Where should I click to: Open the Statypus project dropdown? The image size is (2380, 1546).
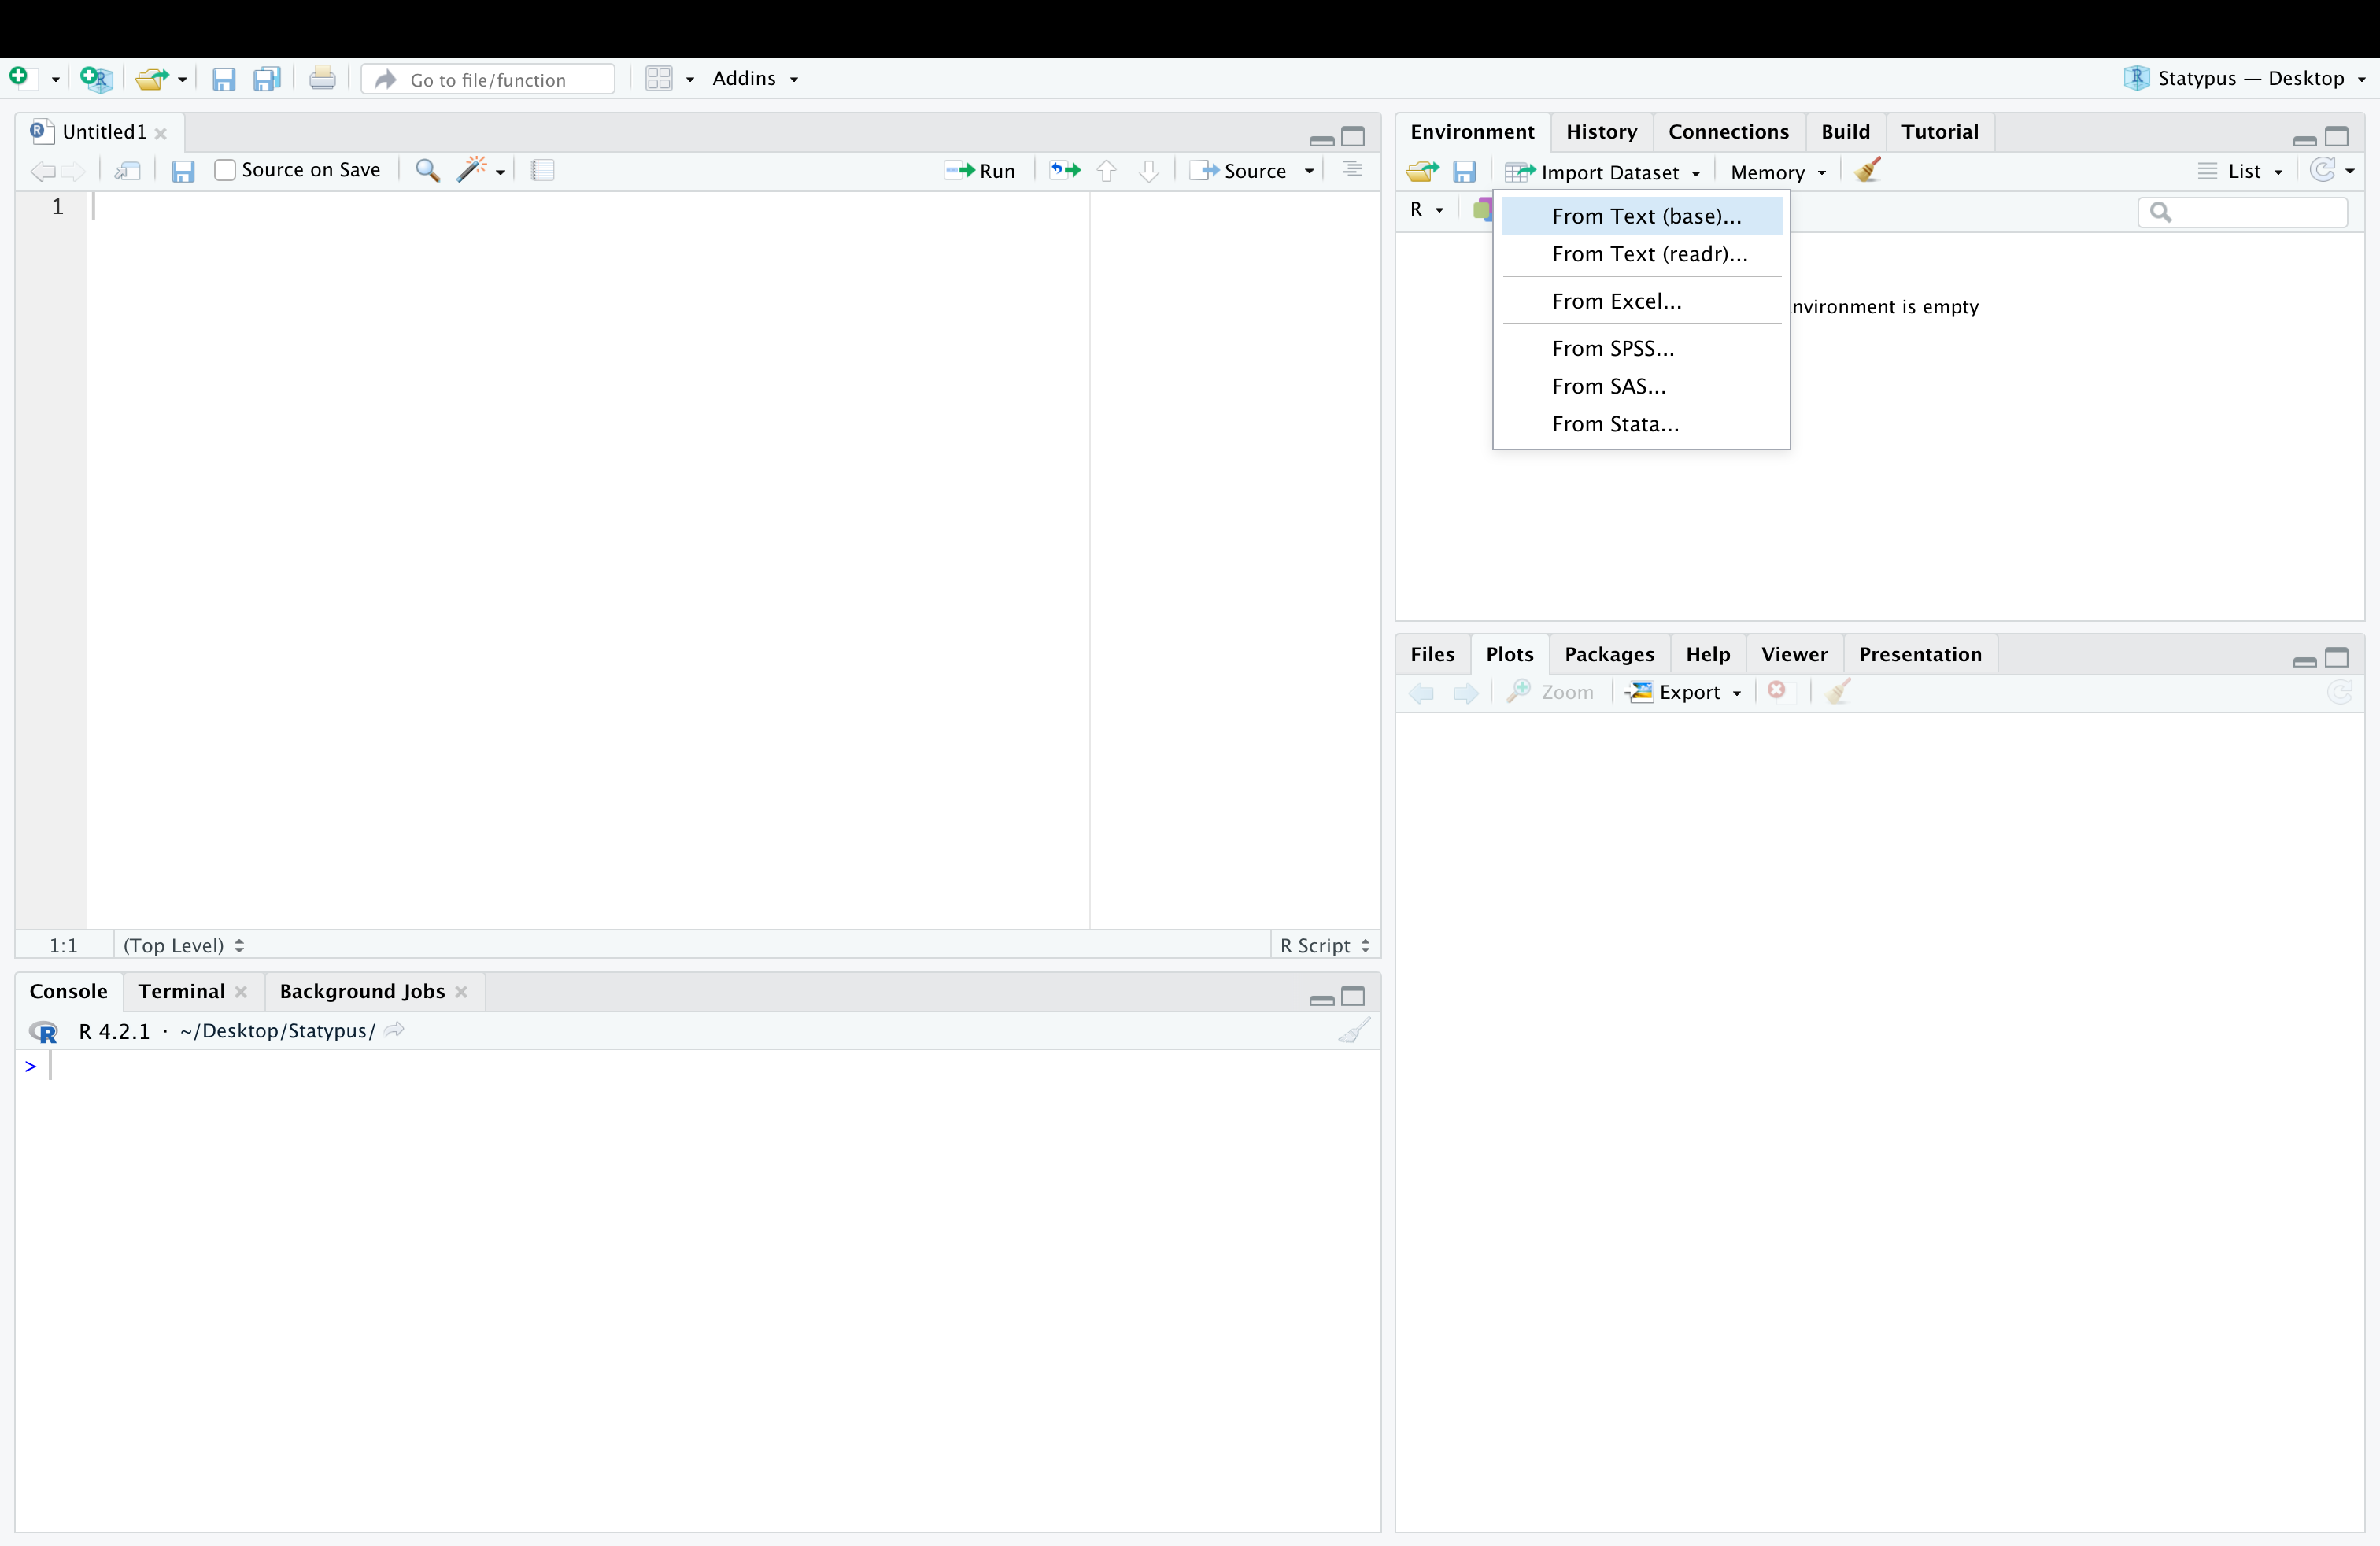tap(2245, 78)
